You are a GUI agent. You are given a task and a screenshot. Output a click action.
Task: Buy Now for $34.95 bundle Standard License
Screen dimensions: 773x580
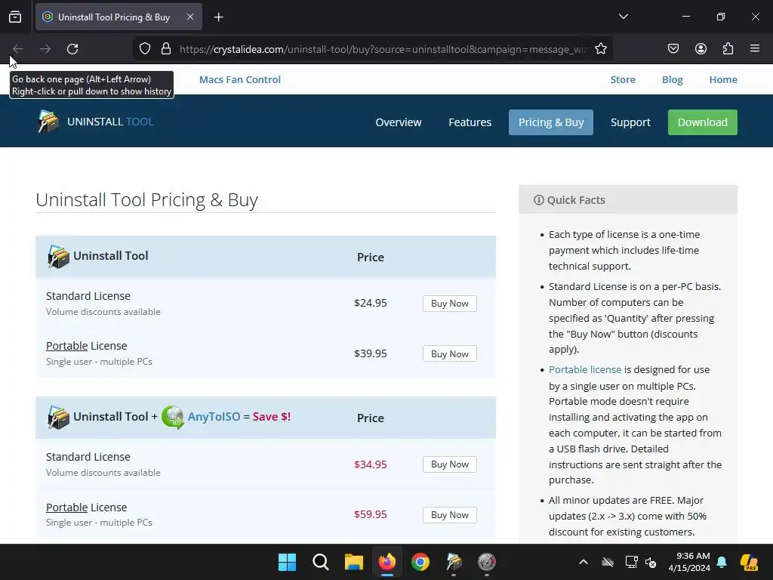[x=450, y=464]
